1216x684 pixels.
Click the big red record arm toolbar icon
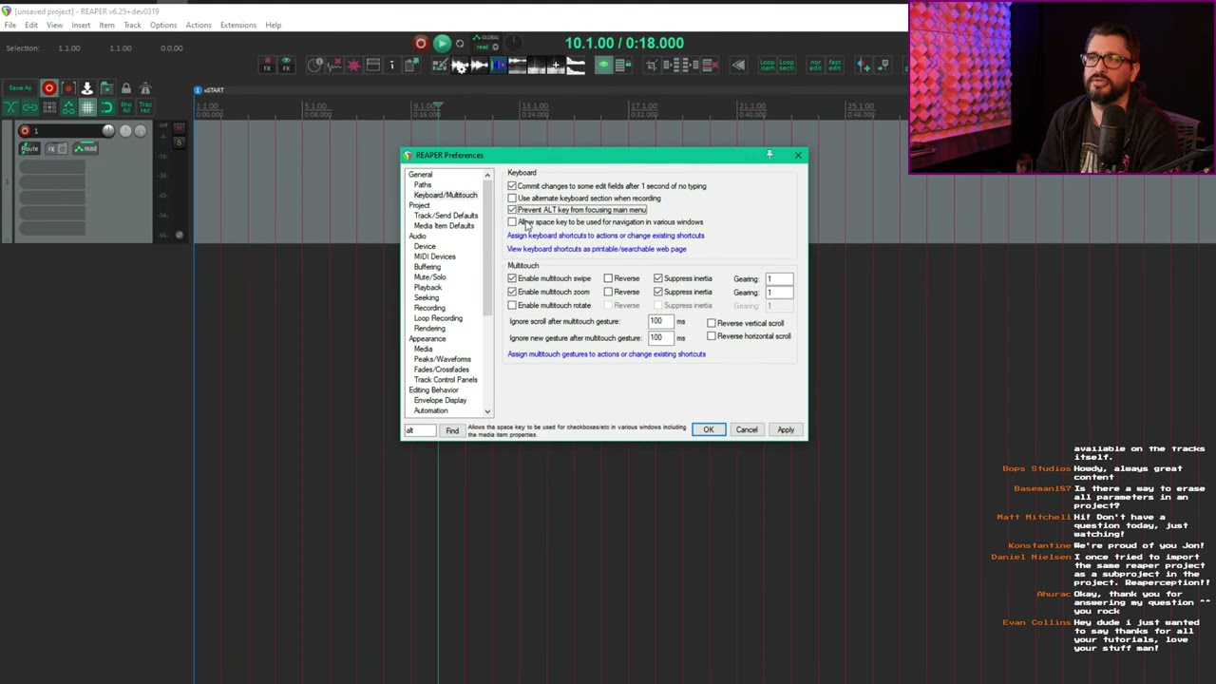[x=49, y=88]
